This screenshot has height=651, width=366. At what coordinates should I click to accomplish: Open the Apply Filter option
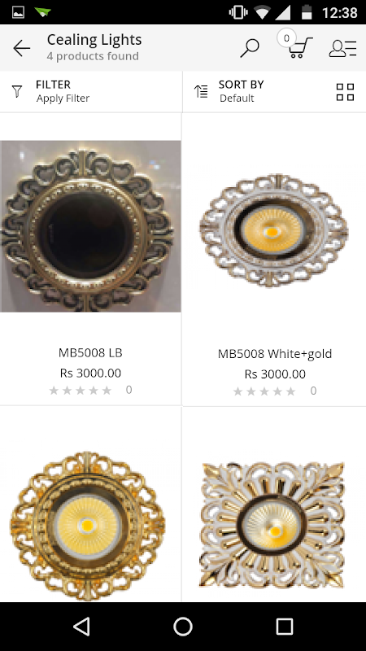(63, 98)
